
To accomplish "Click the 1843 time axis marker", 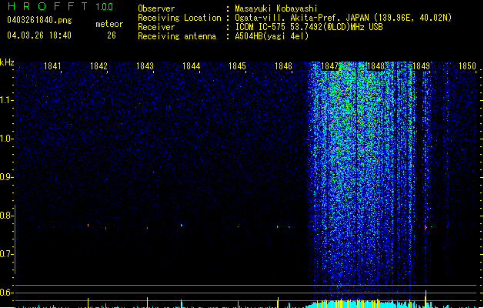I will (145, 66).
